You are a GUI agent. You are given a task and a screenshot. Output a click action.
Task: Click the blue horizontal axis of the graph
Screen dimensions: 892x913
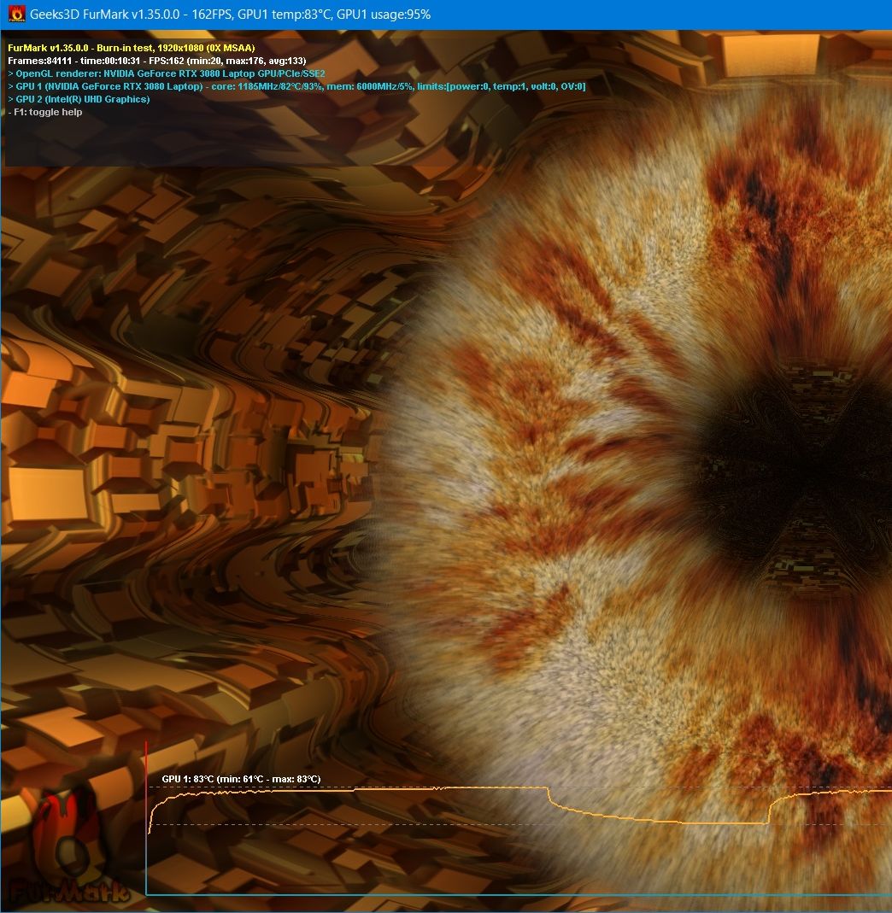[x=513, y=894]
